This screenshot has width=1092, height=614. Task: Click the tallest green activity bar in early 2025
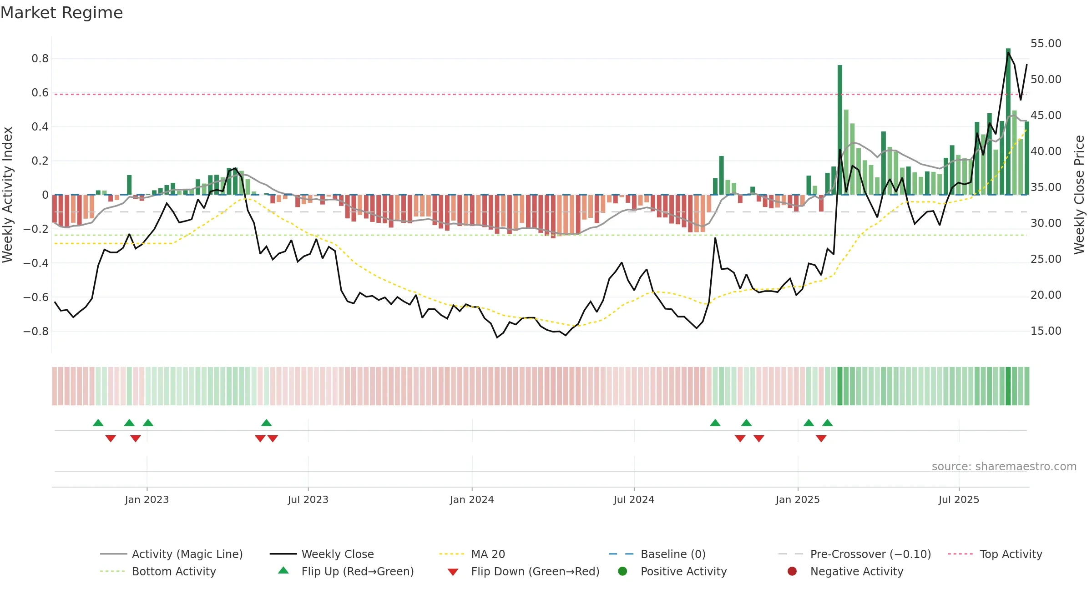pos(840,130)
